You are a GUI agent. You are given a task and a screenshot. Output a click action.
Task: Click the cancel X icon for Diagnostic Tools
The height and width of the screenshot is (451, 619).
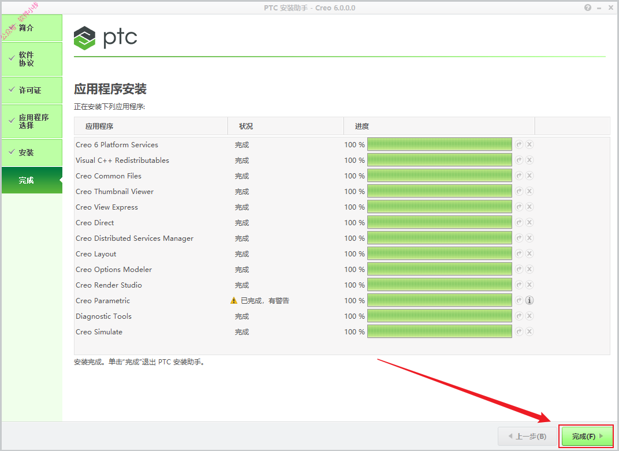(529, 316)
